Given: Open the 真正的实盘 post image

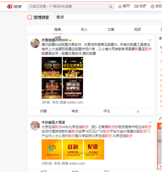Looking at the screenshot, I should click(52, 88).
